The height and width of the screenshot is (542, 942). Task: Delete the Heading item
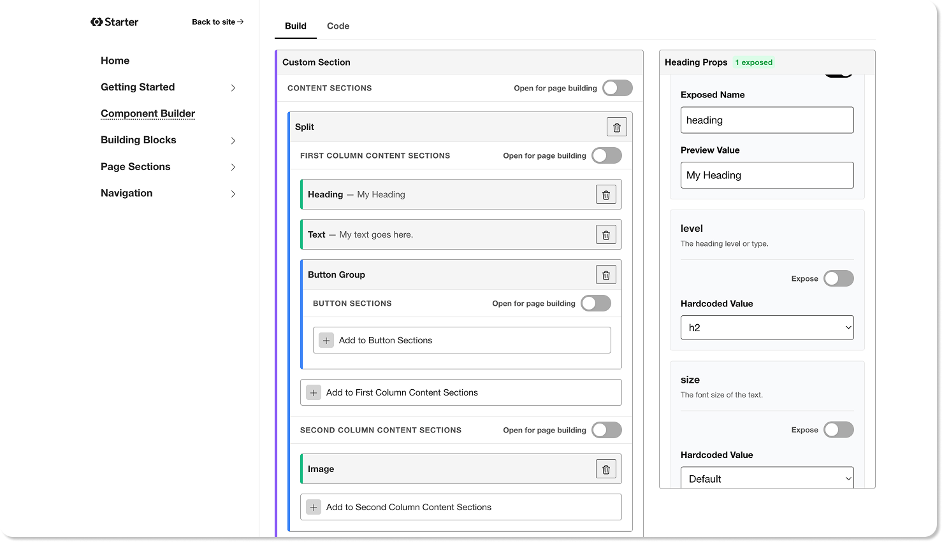tap(605, 194)
